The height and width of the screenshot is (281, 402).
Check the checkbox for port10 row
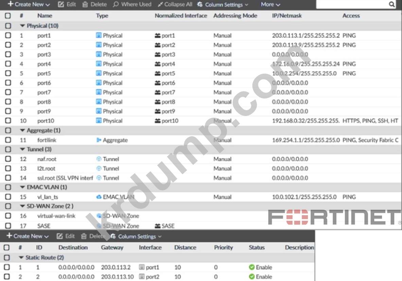coord(8,121)
